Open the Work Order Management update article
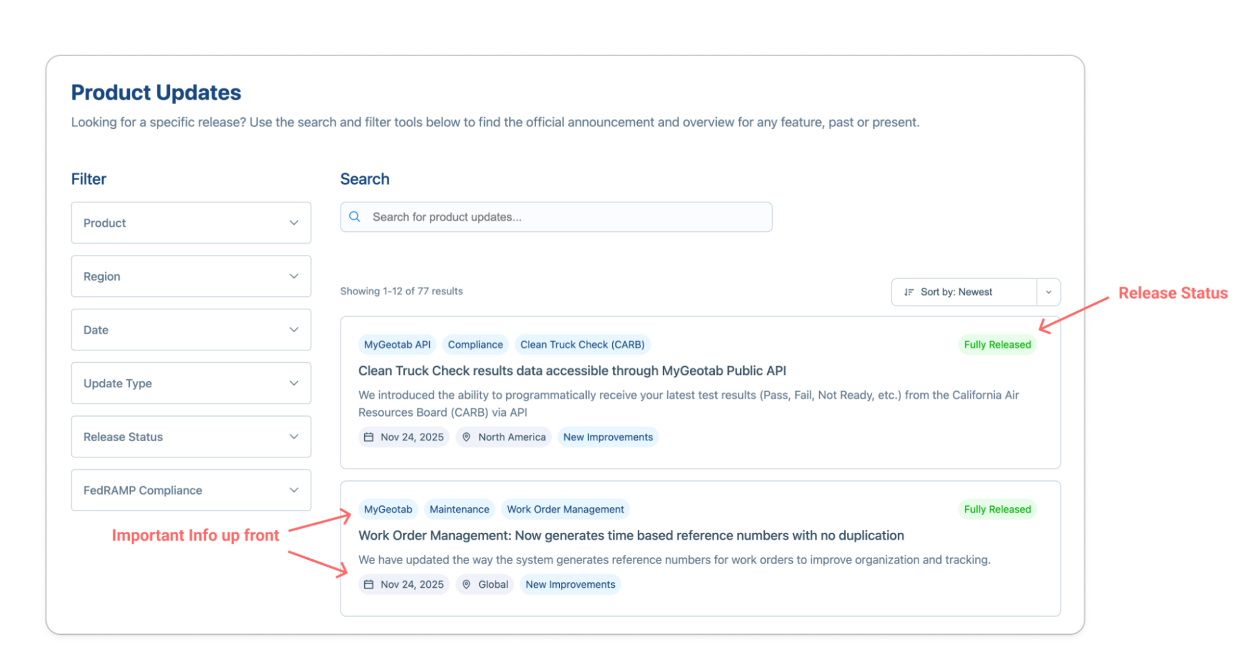1249x671 pixels. coord(630,535)
